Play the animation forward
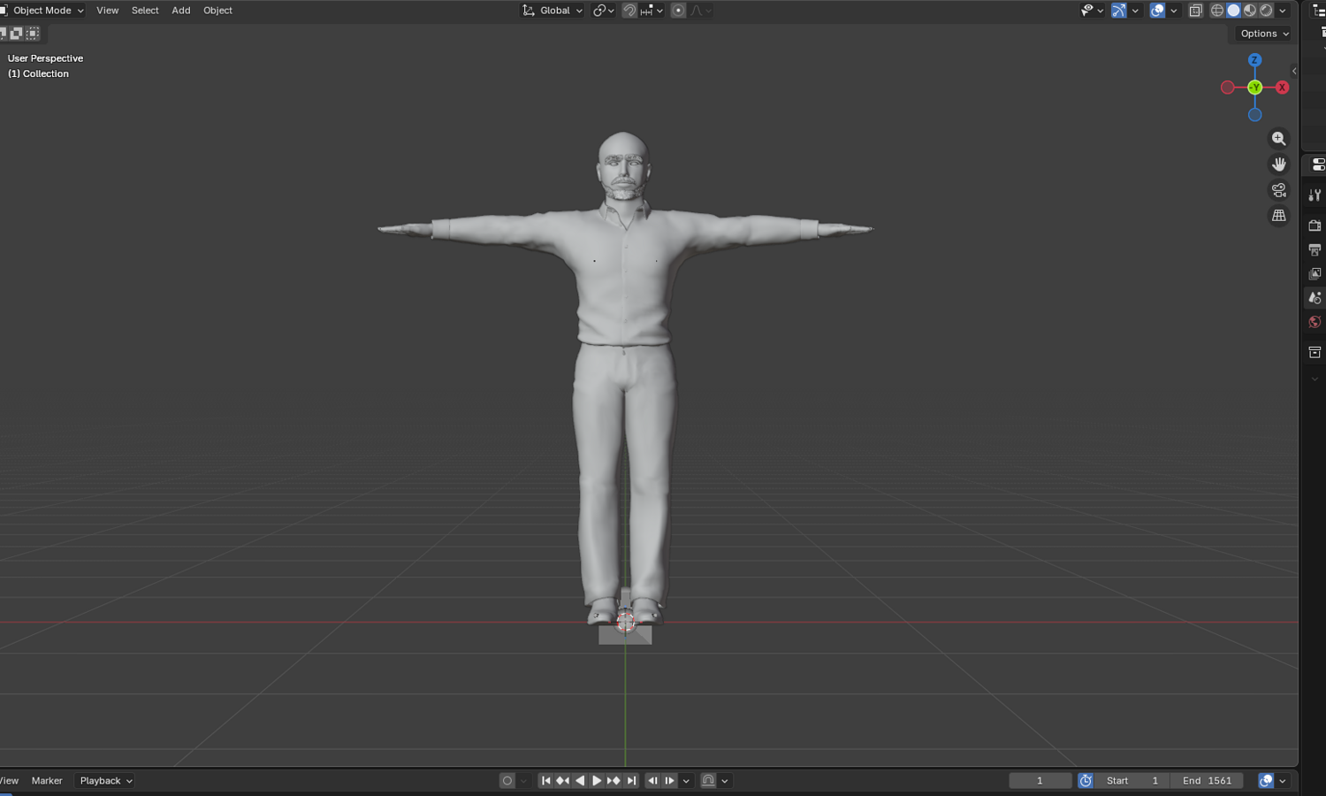Image resolution: width=1326 pixels, height=796 pixels. pyautogui.click(x=597, y=781)
